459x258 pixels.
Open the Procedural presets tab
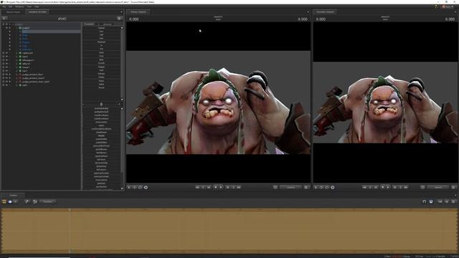(x=89, y=24)
